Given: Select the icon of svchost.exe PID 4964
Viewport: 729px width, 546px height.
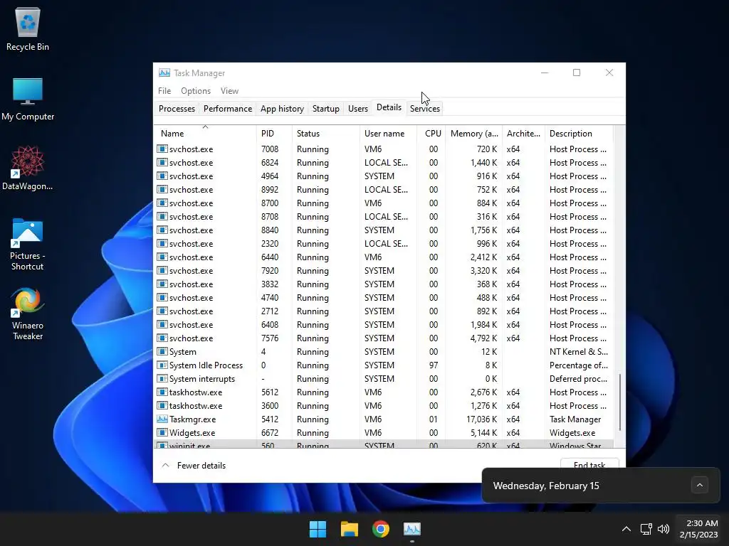Looking at the screenshot, I should (x=162, y=176).
